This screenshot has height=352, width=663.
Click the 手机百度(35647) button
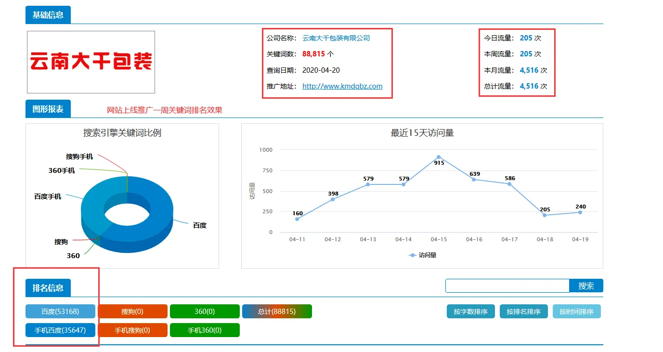click(x=60, y=330)
